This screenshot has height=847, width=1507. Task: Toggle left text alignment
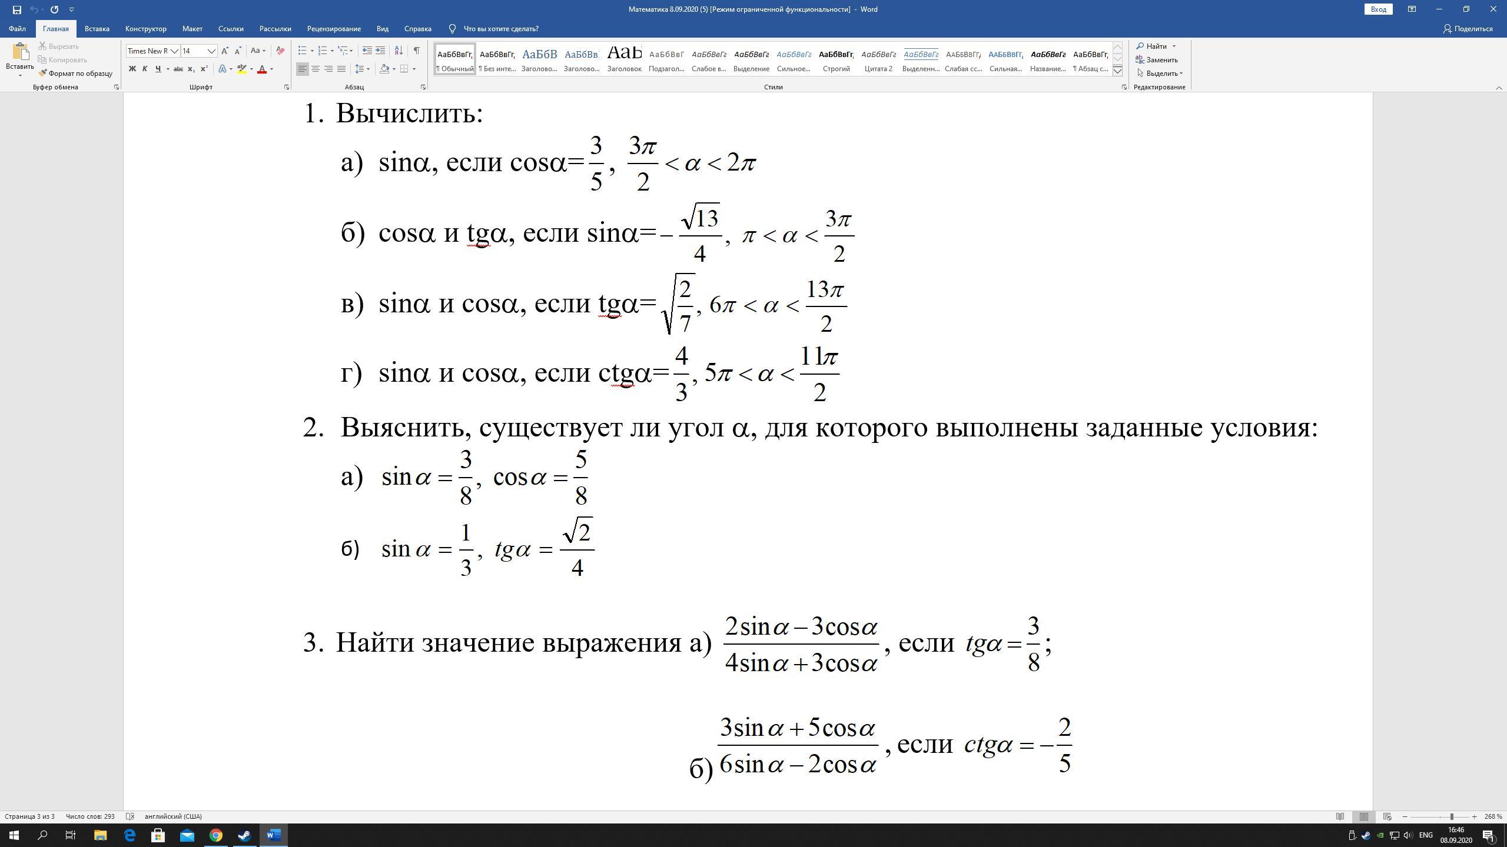click(x=302, y=69)
